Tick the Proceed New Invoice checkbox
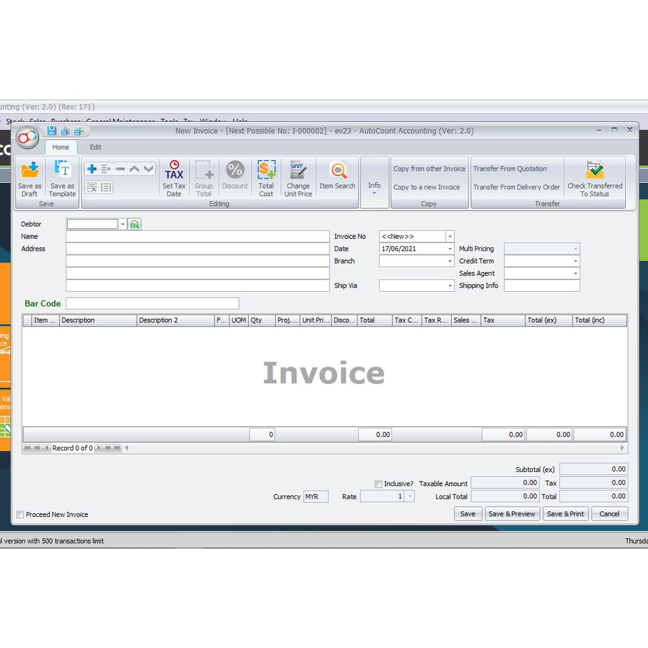648x648 pixels. tap(21, 514)
